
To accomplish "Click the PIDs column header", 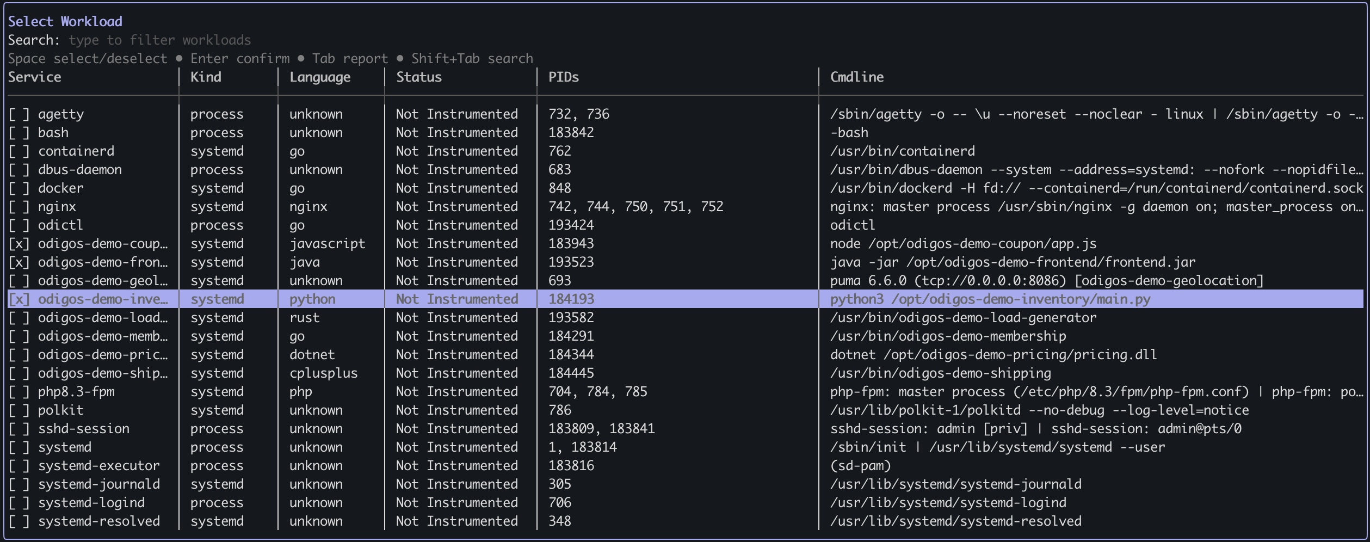I will [x=564, y=77].
